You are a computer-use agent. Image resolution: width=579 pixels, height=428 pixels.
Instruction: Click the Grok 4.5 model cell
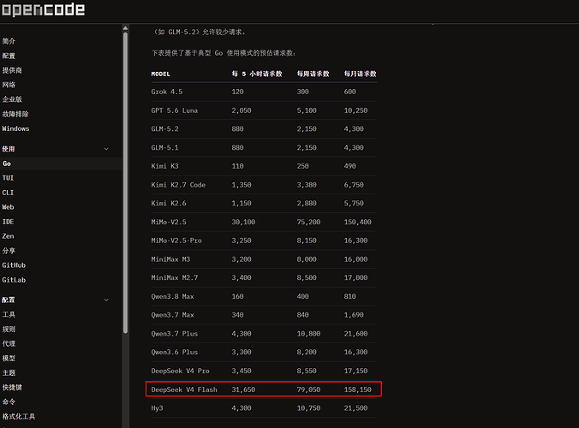click(166, 92)
